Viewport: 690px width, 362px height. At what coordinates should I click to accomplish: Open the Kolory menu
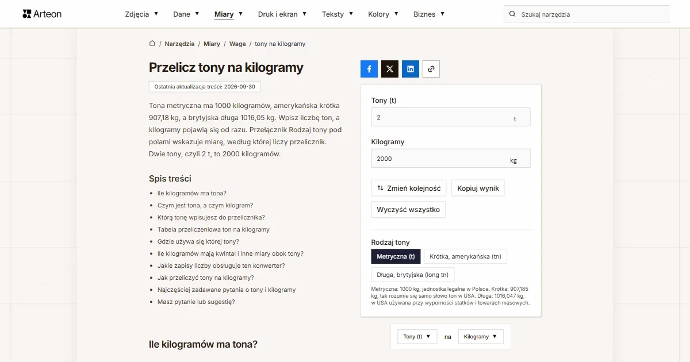point(383,14)
